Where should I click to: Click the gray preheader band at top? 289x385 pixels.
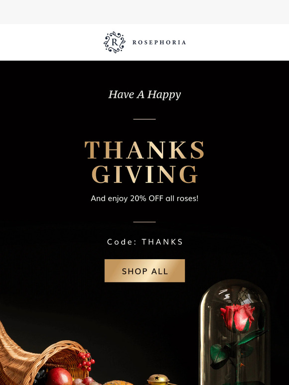coord(144,12)
